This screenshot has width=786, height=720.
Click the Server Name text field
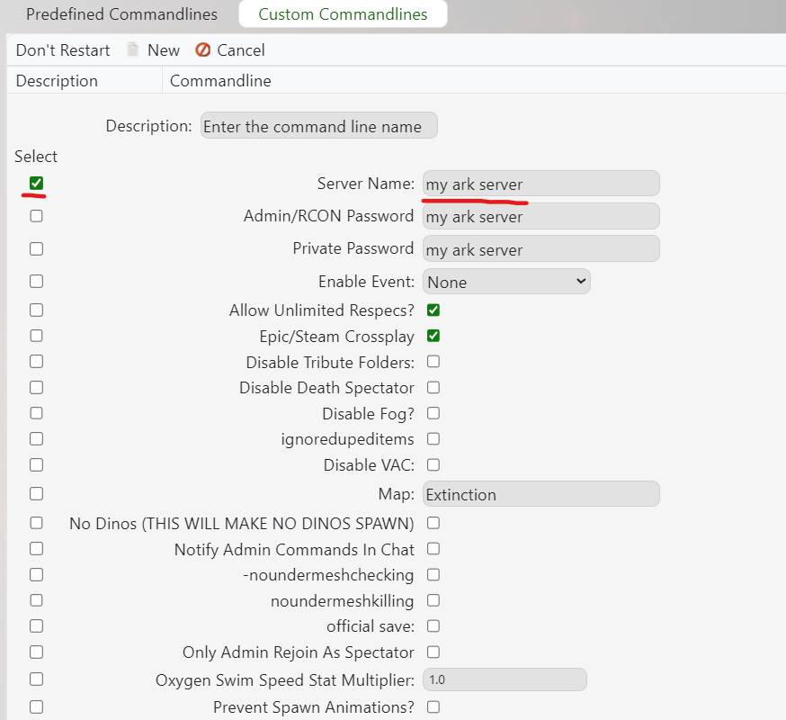click(x=540, y=183)
